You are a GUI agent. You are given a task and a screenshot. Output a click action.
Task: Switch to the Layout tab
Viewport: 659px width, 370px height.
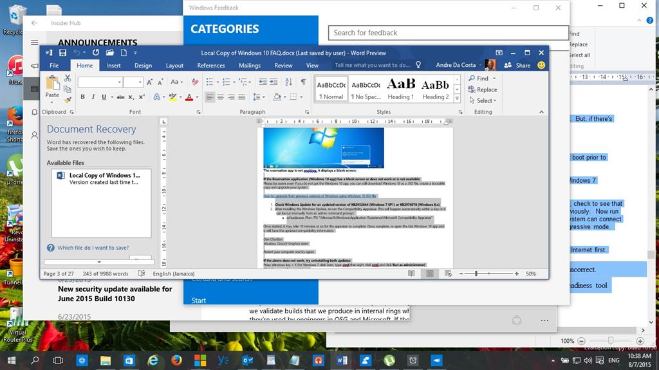174,65
